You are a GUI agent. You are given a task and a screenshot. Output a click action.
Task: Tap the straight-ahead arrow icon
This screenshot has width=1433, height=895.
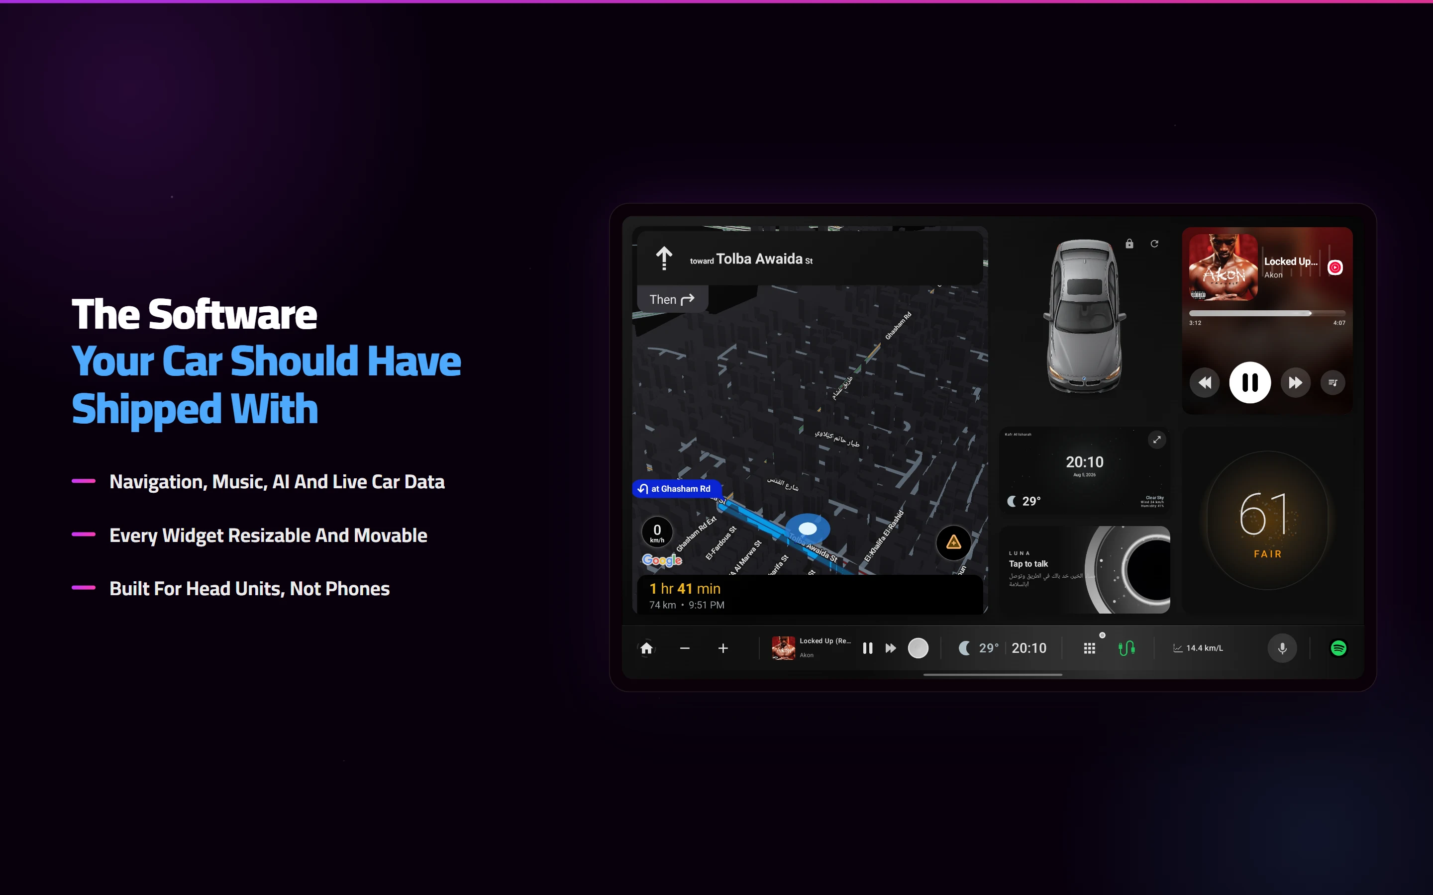tap(664, 259)
